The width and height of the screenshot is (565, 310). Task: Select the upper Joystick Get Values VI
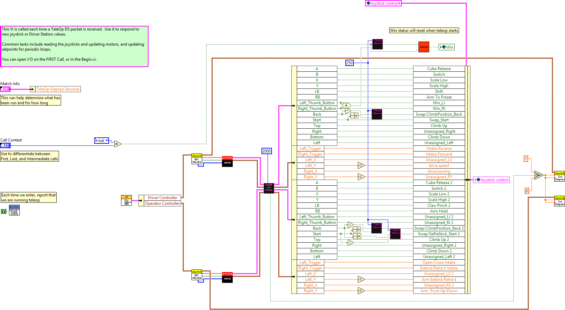point(197,159)
